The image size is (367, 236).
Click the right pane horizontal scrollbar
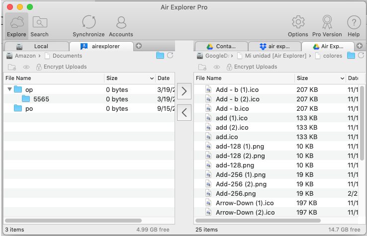tap(258, 221)
